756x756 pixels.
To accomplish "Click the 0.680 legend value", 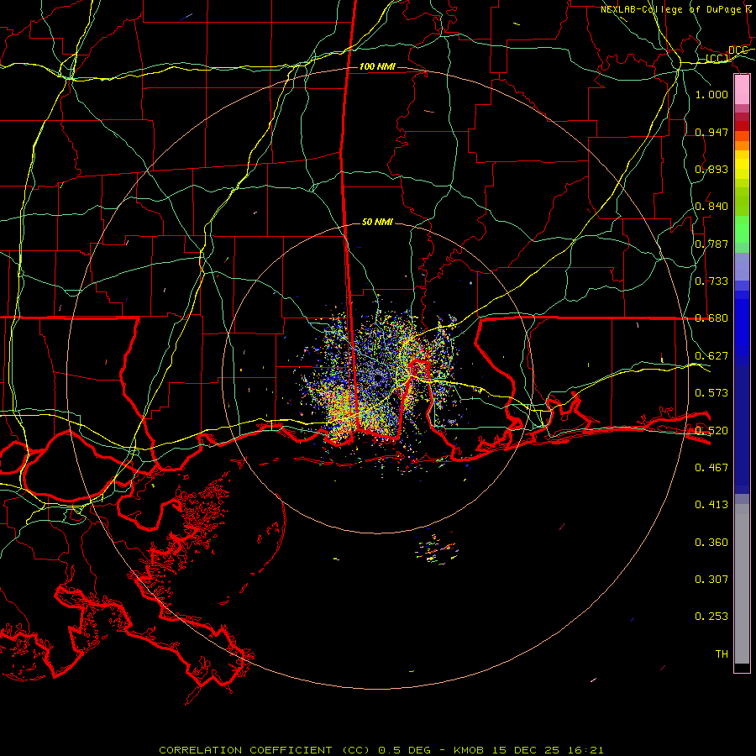I will (x=711, y=318).
